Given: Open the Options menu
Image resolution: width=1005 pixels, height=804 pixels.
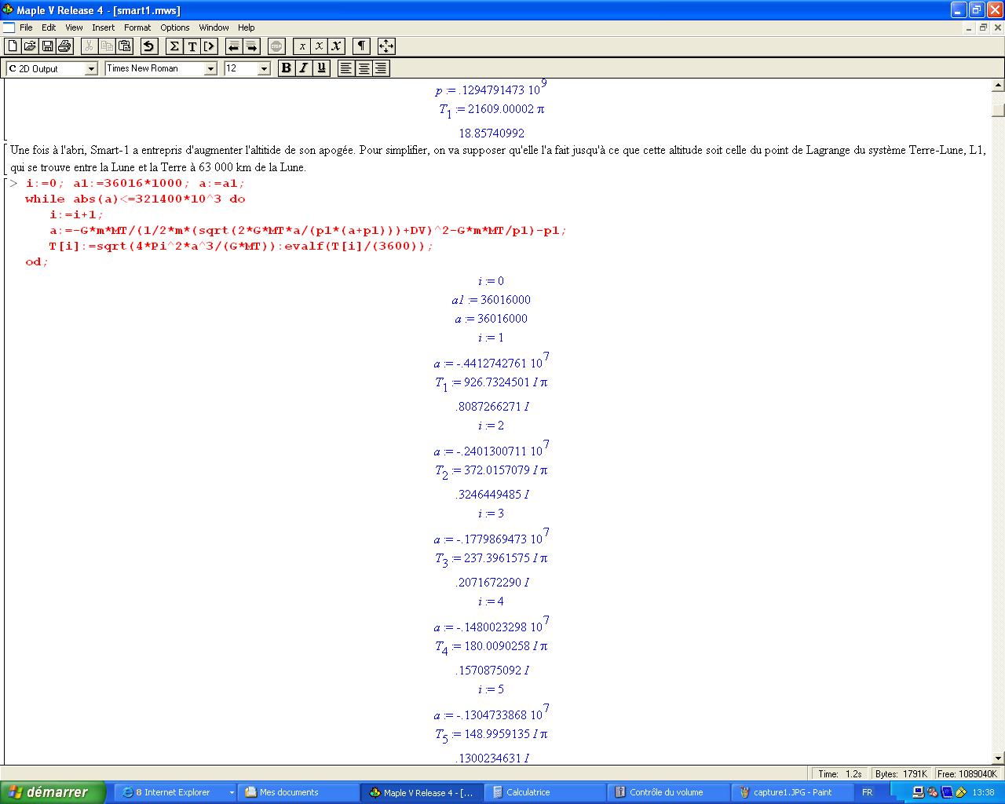Looking at the screenshot, I should click(x=175, y=27).
